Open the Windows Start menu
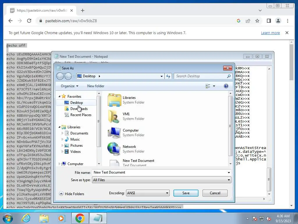 (x=8, y=218)
